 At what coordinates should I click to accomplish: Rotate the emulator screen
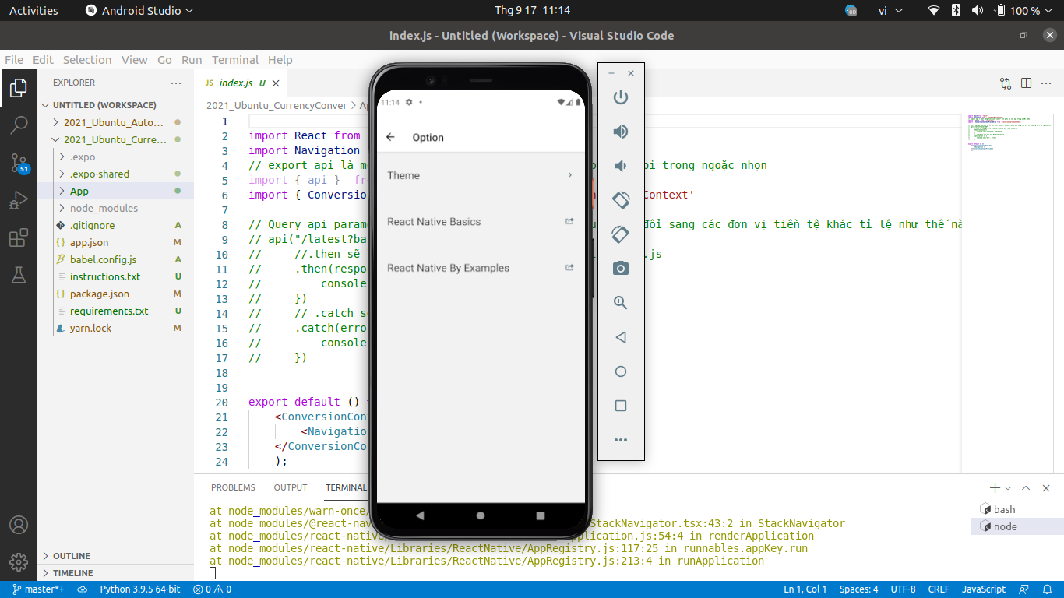click(620, 200)
